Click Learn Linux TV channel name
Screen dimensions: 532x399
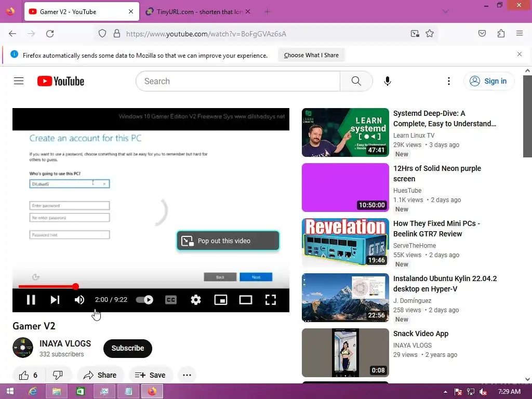point(414,136)
